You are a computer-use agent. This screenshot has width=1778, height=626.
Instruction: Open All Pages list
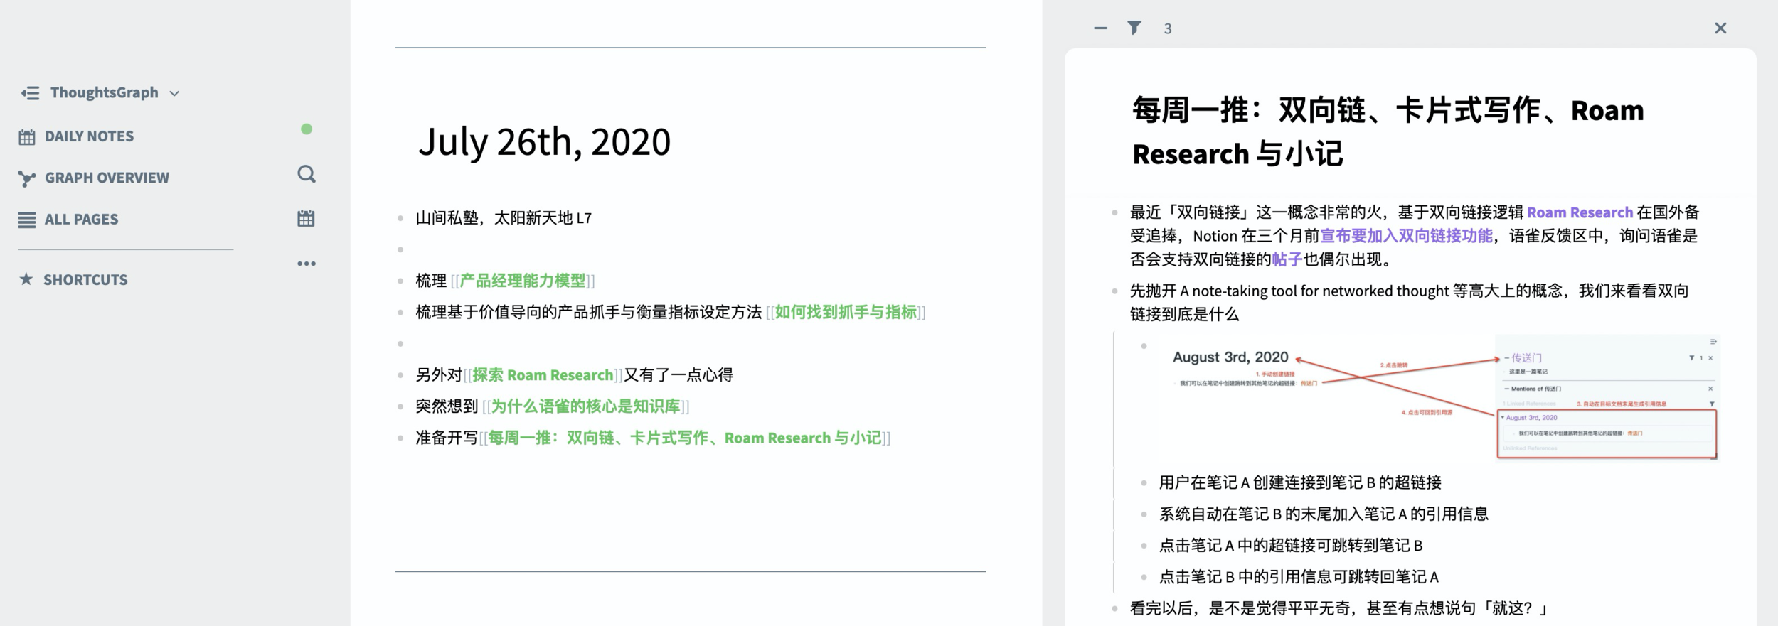(x=81, y=220)
